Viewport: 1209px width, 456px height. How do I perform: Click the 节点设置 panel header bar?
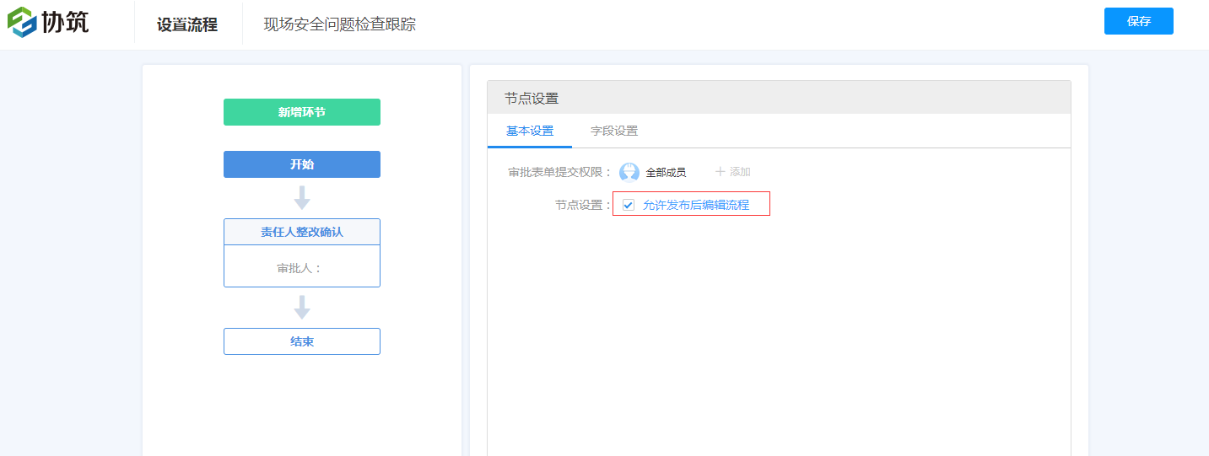click(779, 98)
